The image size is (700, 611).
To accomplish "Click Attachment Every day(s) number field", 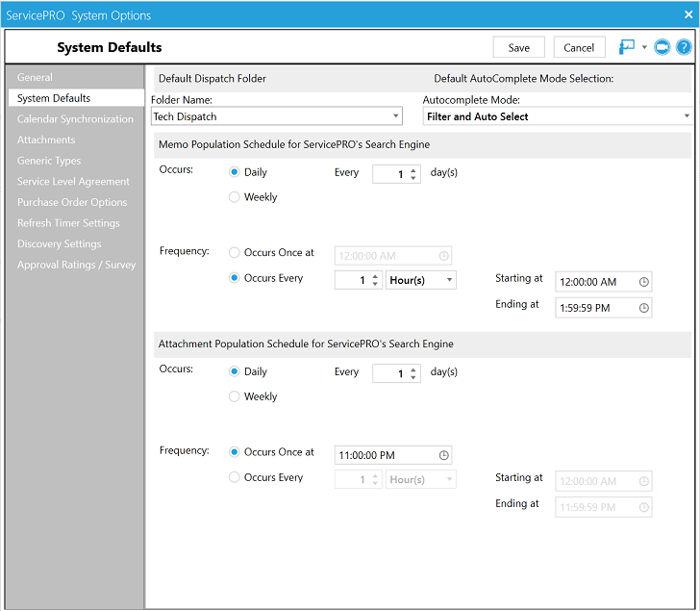I will click(396, 373).
